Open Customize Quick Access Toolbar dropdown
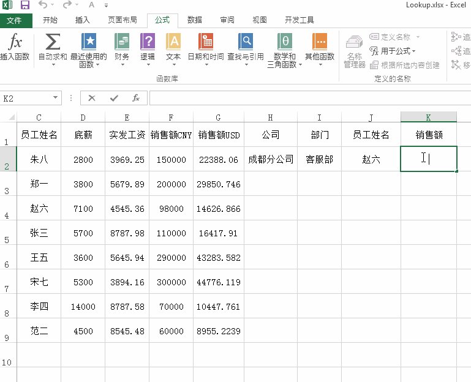Viewport: 471px width, 382px height. pyautogui.click(x=106, y=6)
